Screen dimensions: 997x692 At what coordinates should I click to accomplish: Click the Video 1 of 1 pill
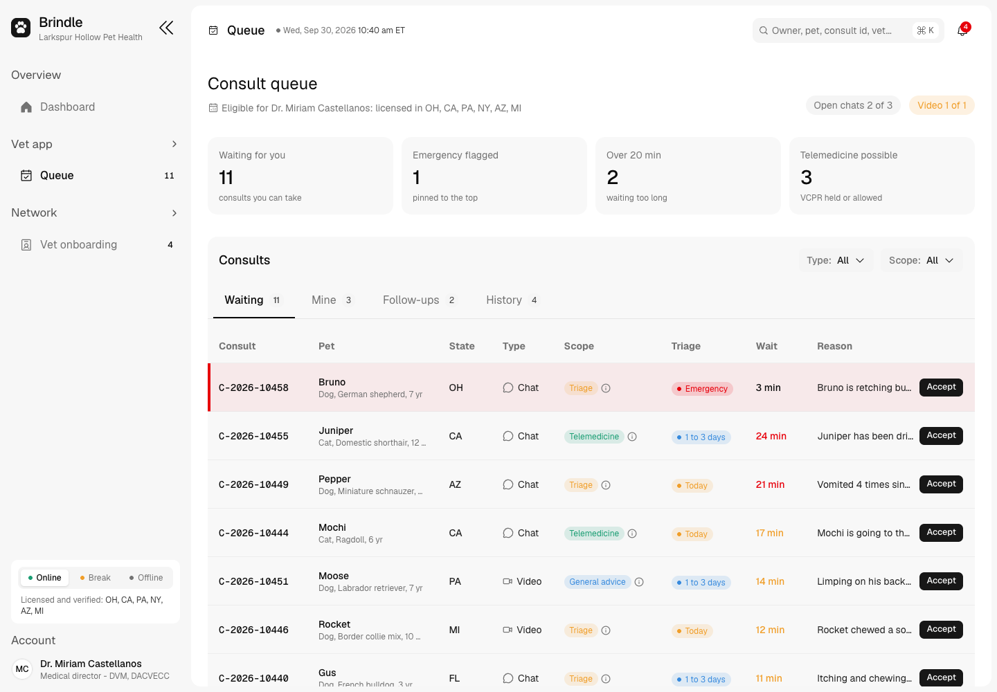942,105
